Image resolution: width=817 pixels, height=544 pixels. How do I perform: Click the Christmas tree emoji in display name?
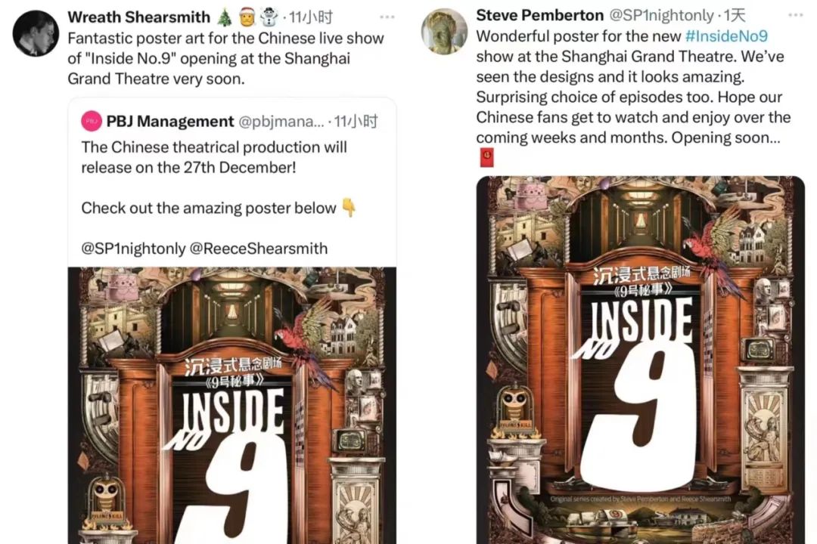point(225,17)
